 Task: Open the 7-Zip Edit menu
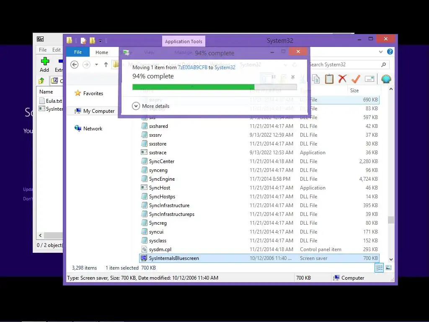[57, 49]
